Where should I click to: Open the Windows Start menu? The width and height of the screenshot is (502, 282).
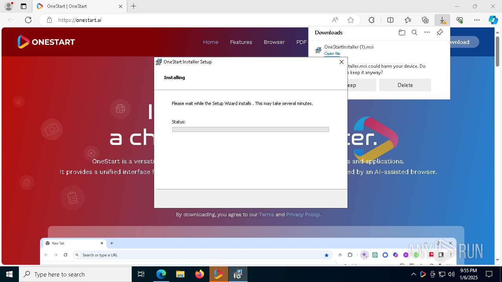(9, 274)
